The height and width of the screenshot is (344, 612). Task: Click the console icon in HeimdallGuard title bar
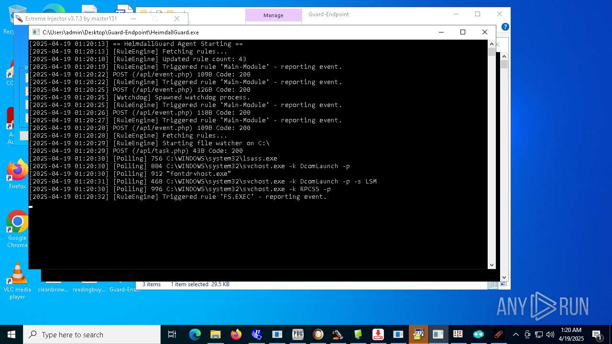[36, 32]
